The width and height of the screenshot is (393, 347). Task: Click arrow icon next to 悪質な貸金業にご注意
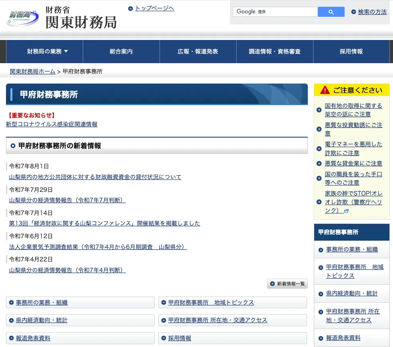point(319,164)
